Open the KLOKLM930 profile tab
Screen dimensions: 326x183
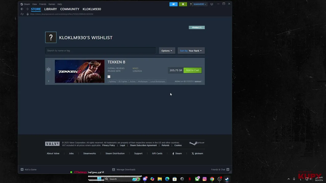point(92,9)
